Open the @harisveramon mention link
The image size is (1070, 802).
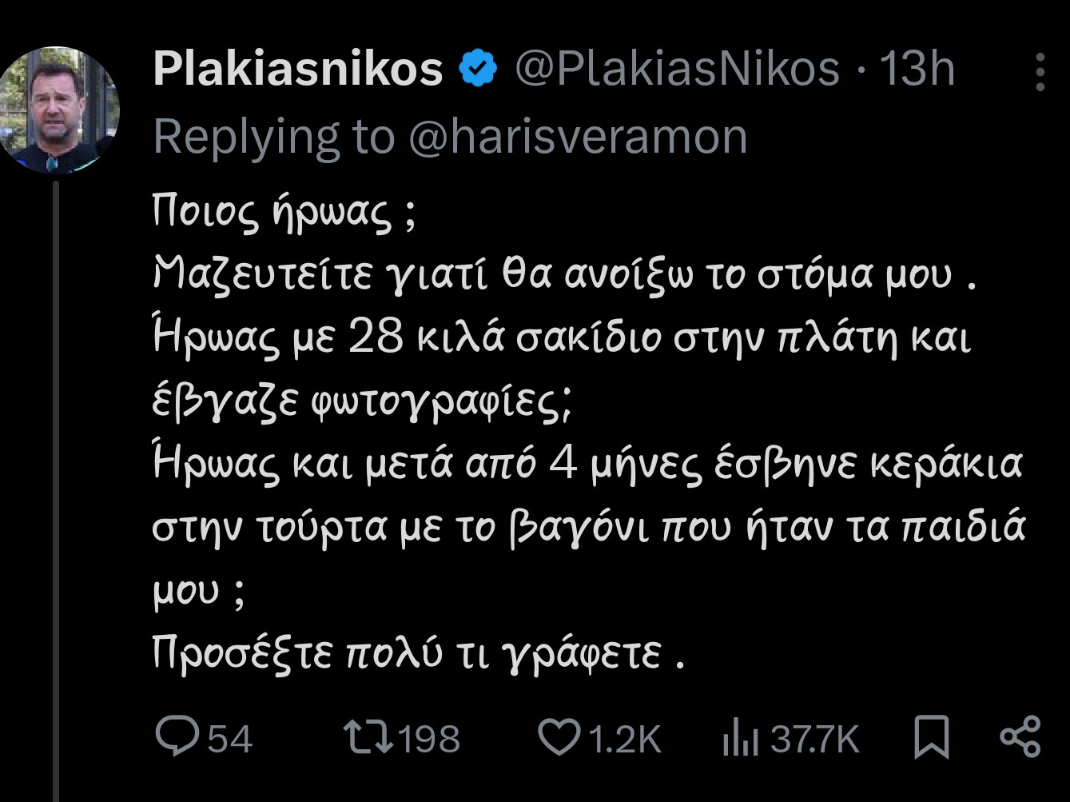click(578, 137)
